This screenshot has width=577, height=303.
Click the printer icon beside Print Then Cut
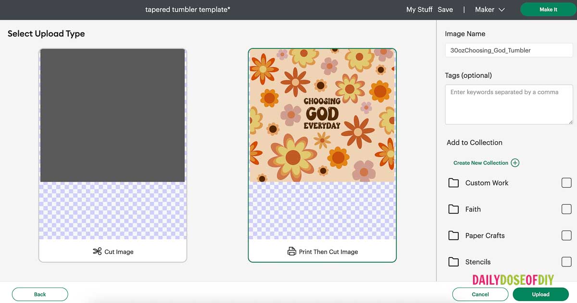(291, 251)
